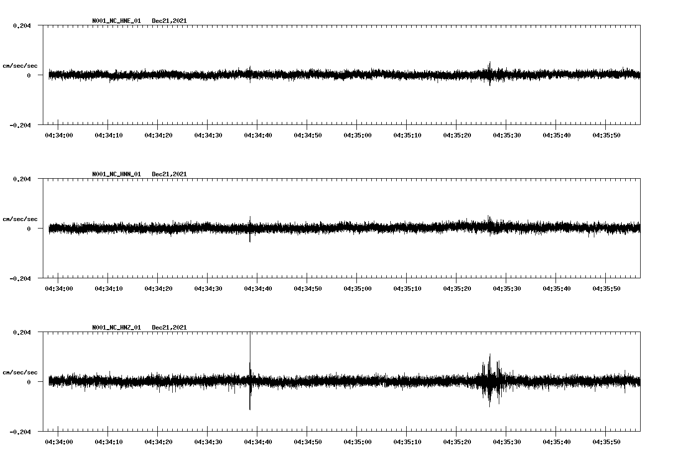Click the 0.204 upper limit on HNZ axis
676x460 pixels.
click(22, 332)
